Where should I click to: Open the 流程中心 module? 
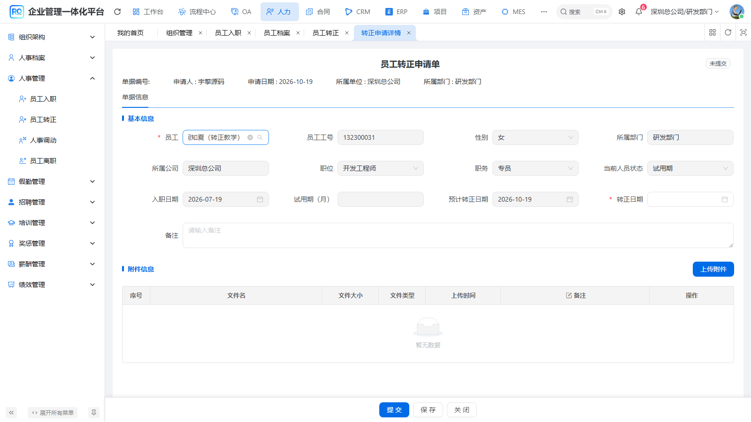(x=198, y=12)
